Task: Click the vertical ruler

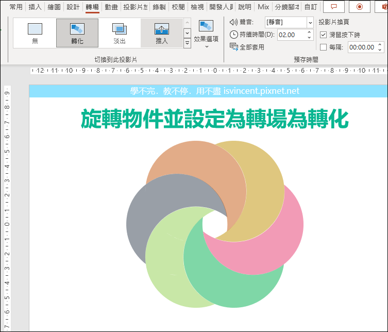Action: click(x=7, y=208)
